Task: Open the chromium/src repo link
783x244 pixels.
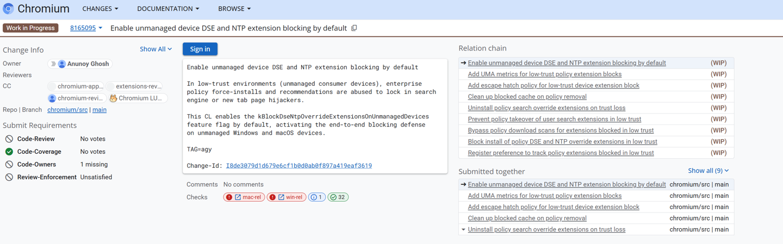Action: [67, 110]
